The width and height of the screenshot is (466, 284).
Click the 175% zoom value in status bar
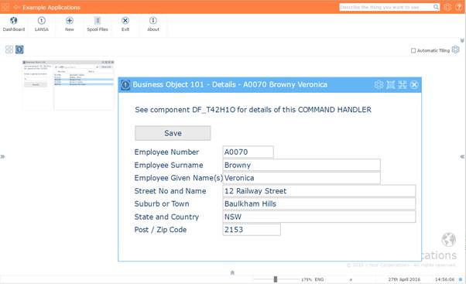click(307, 279)
